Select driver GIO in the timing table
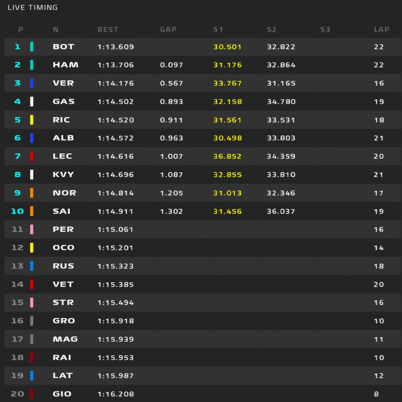 62,394
